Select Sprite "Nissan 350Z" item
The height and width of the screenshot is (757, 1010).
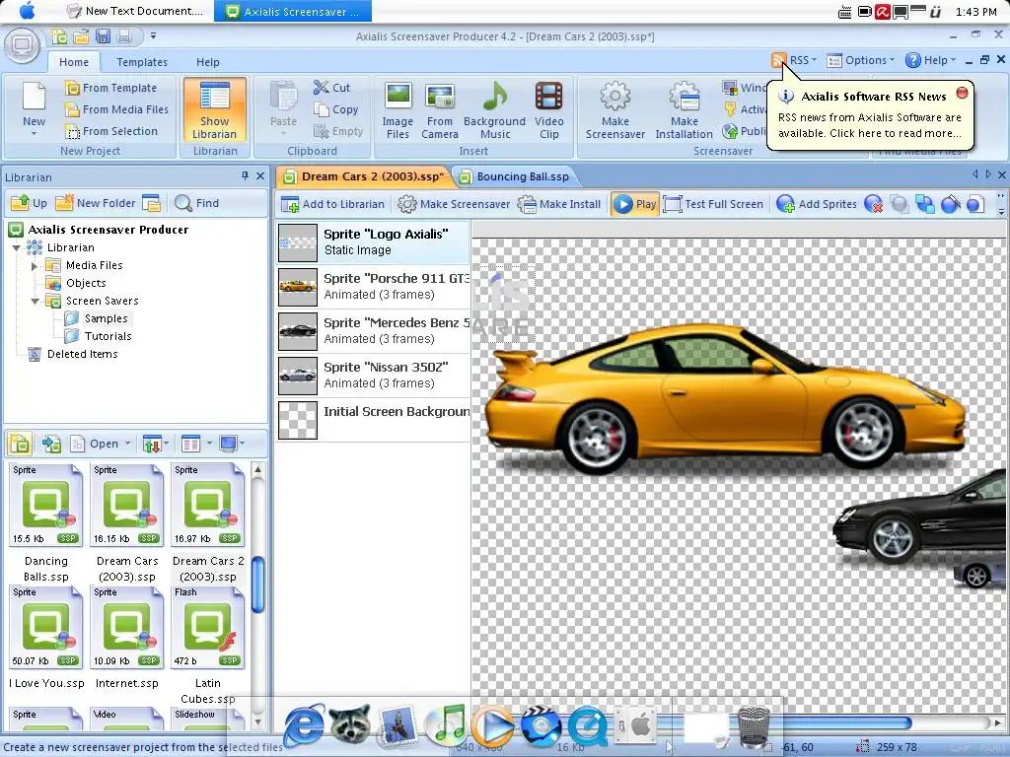click(x=374, y=376)
